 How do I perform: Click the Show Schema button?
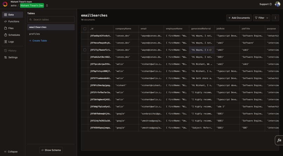(x=51, y=150)
